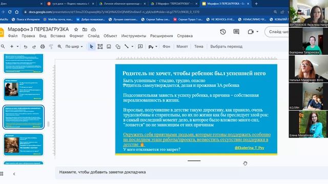The width and height of the screenshot is (328, 184).
Task: Open the Слайд menu
Action: point(93,36)
